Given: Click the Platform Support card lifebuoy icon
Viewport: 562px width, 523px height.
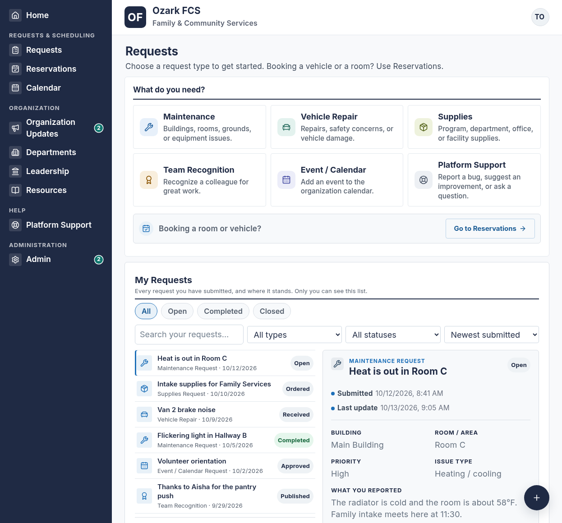Looking at the screenshot, I should (424, 180).
